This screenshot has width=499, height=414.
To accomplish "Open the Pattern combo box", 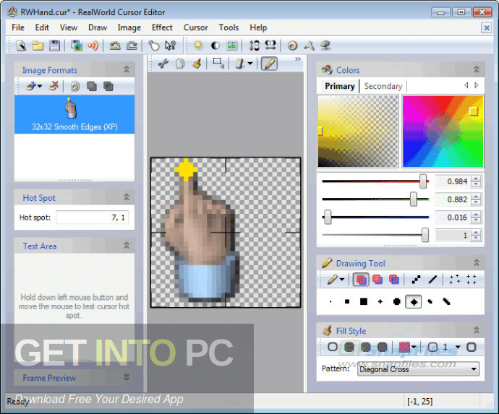I will click(x=418, y=369).
